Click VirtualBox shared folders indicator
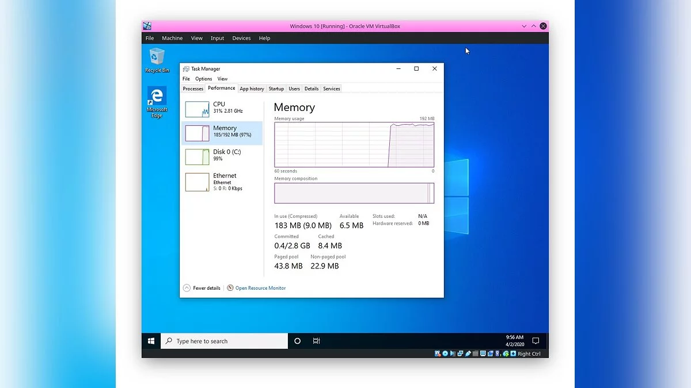691x388 pixels. pyautogui.click(x=476, y=354)
